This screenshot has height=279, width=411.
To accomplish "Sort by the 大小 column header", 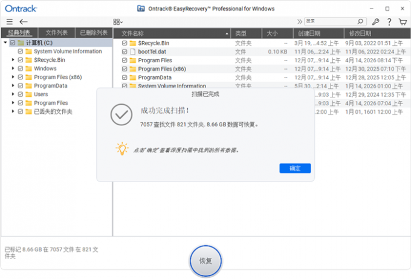I will coord(277,33).
